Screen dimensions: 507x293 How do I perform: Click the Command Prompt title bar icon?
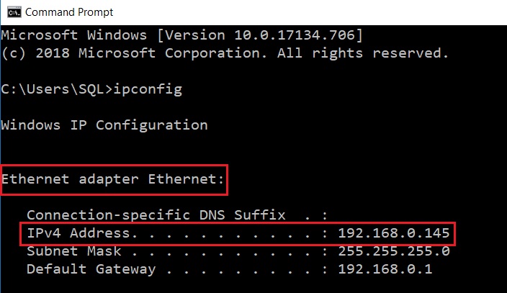12,12
